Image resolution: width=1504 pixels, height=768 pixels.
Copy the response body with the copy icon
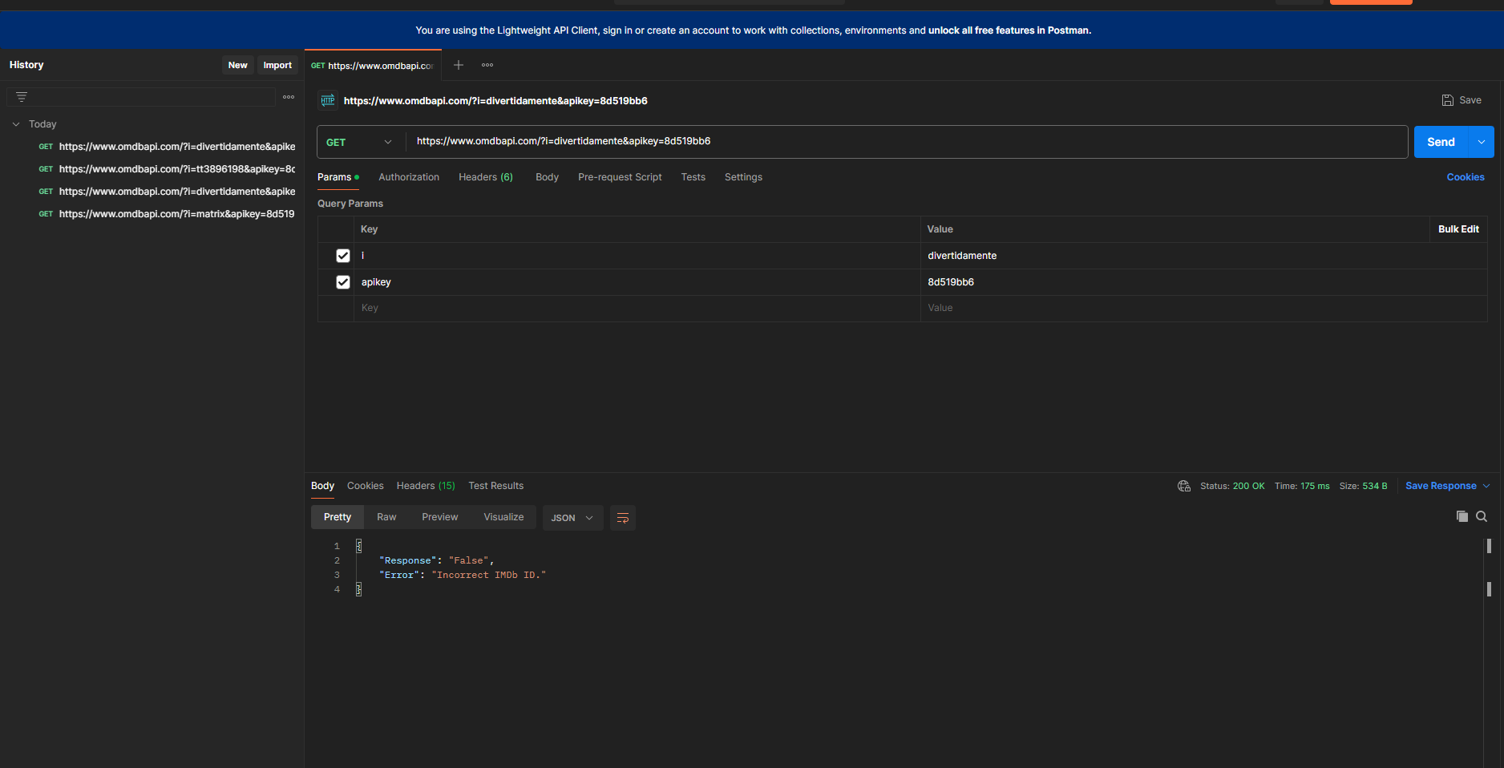(1462, 516)
